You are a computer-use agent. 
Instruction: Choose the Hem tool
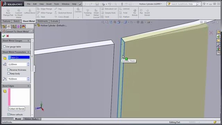pos(41,17)
